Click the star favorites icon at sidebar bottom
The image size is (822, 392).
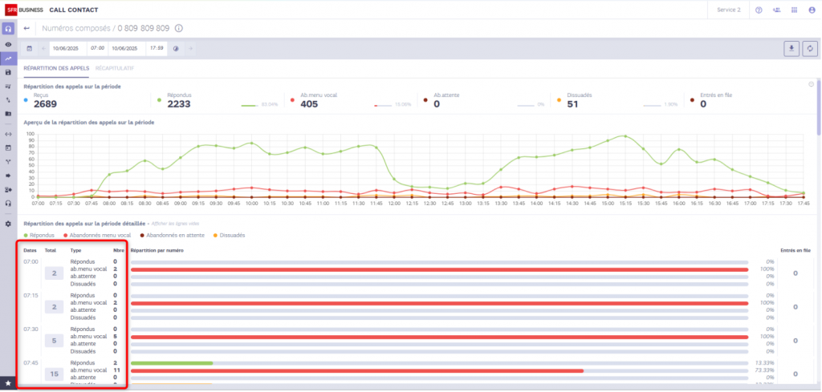(8, 383)
